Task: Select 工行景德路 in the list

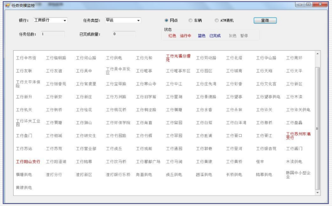Action: coord(206,97)
